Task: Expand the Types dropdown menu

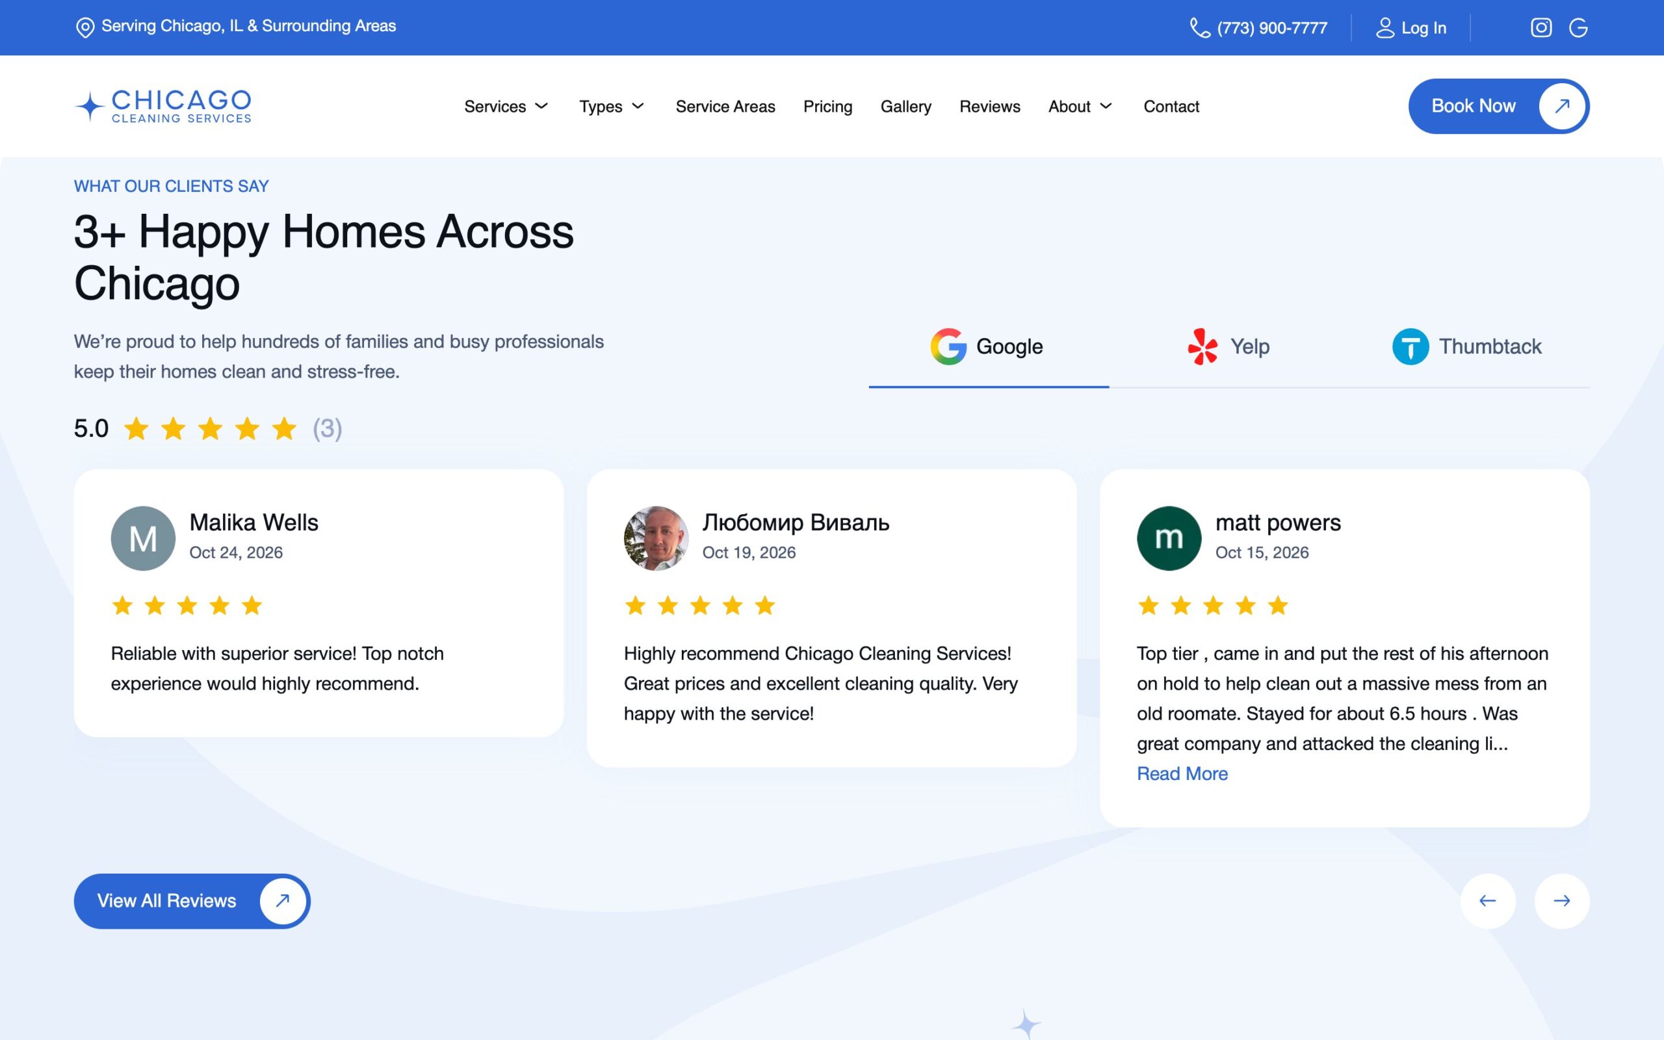Action: 611,107
